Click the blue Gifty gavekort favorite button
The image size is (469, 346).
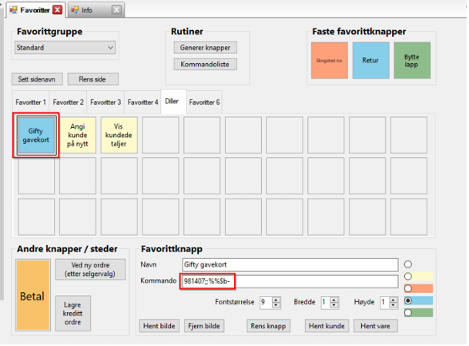(36, 136)
